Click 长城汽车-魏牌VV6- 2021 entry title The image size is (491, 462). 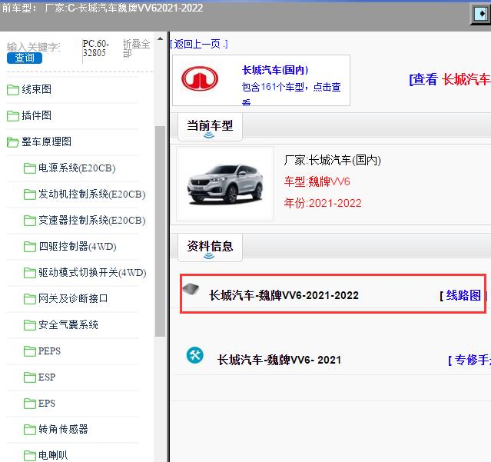(280, 361)
